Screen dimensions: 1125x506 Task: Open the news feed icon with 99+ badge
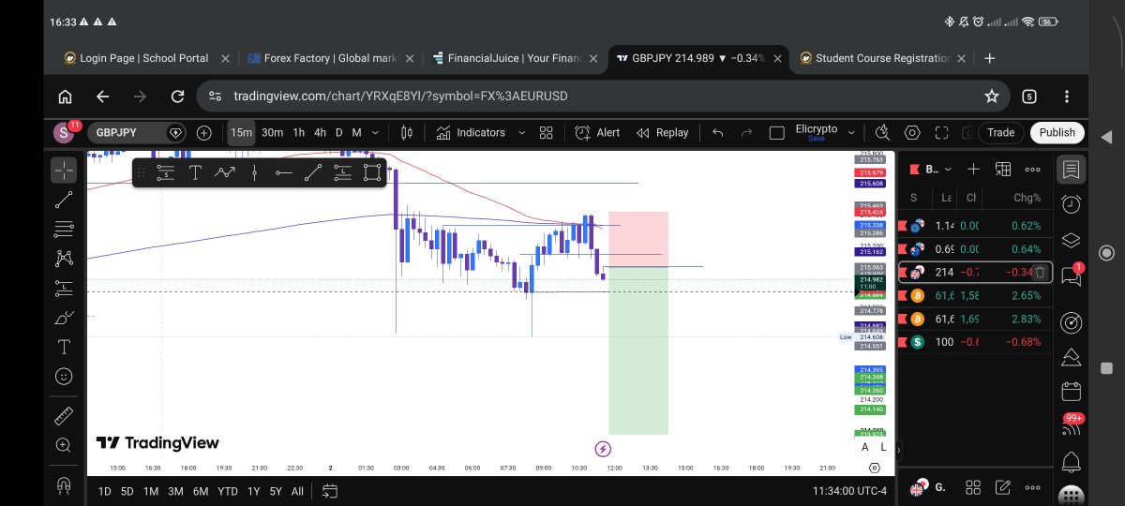[x=1071, y=427]
